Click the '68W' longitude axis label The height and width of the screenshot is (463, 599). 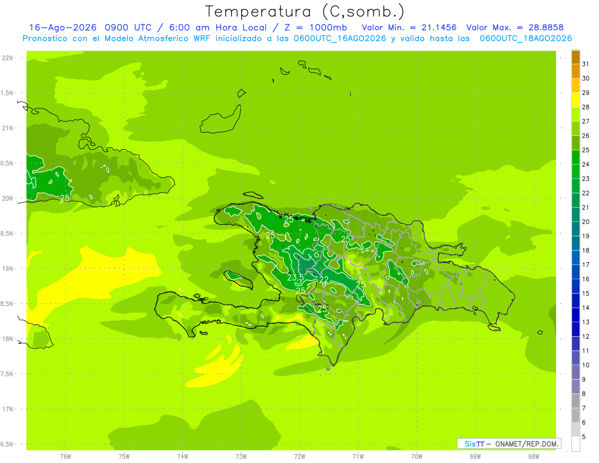tap(534, 457)
